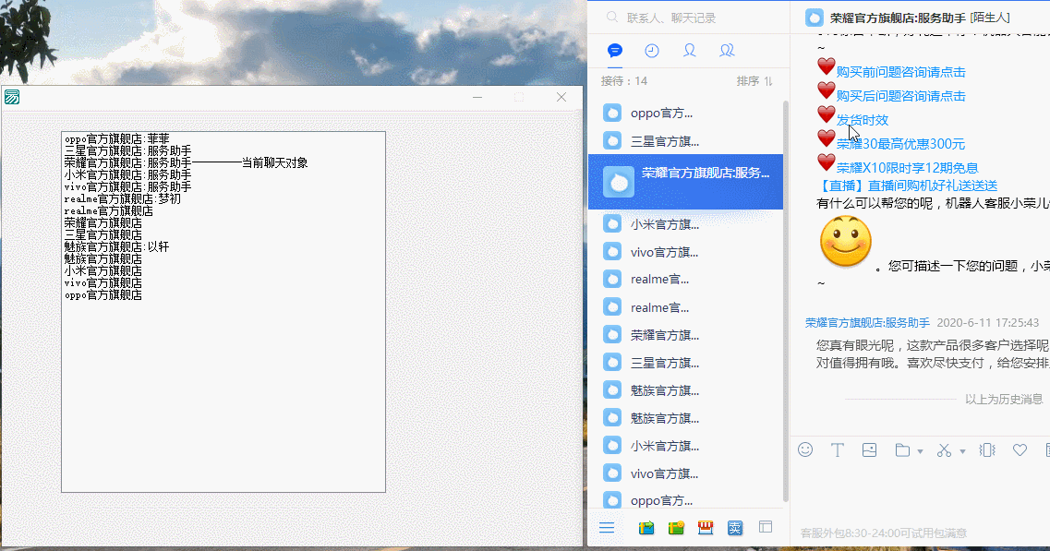Select the highlighted 荣耀官方旗舰店:服务... conversation
This screenshot has width=1050, height=551.
pyautogui.click(x=685, y=182)
